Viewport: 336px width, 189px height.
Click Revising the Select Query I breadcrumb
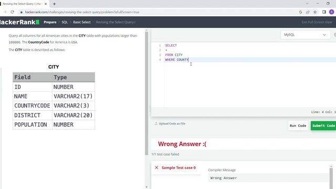[115, 22]
